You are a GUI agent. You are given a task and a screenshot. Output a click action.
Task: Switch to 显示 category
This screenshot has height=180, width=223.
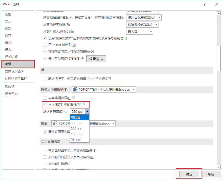[x=18, y=22]
